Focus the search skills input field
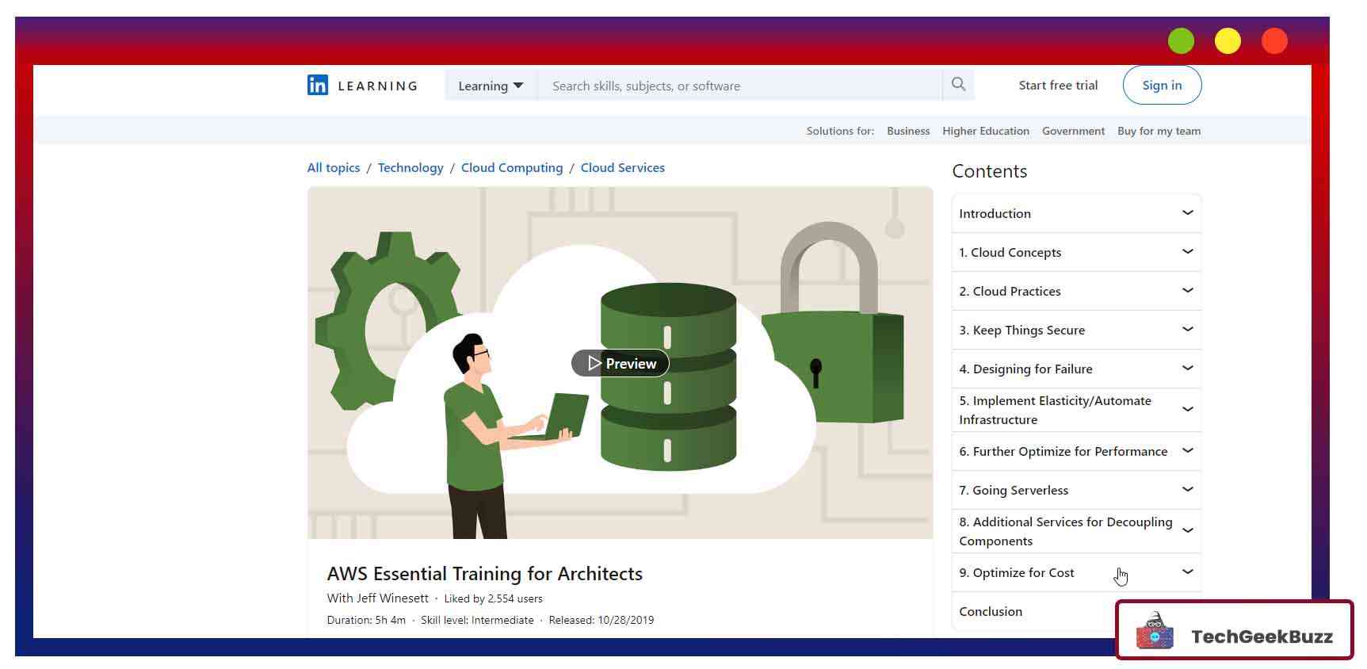The height and width of the screenshot is (669, 1367). (737, 86)
